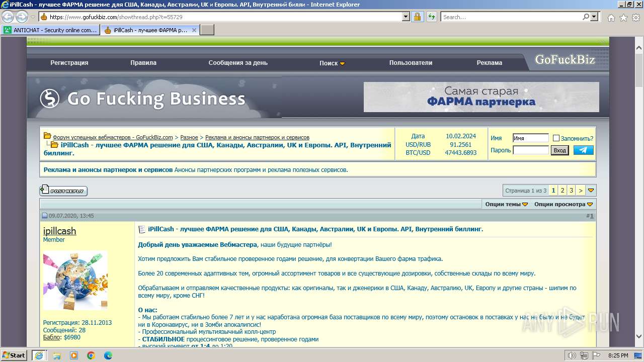Click the Вход login button
Image resolution: width=644 pixels, height=362 pixels.
click(559, 150)
